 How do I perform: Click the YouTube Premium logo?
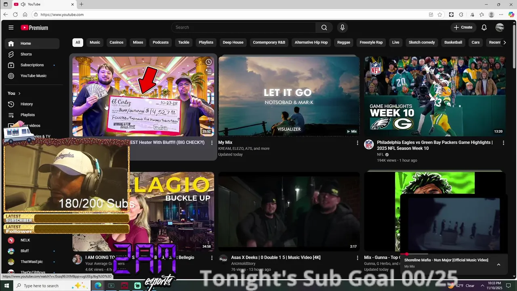coord(34,27)
